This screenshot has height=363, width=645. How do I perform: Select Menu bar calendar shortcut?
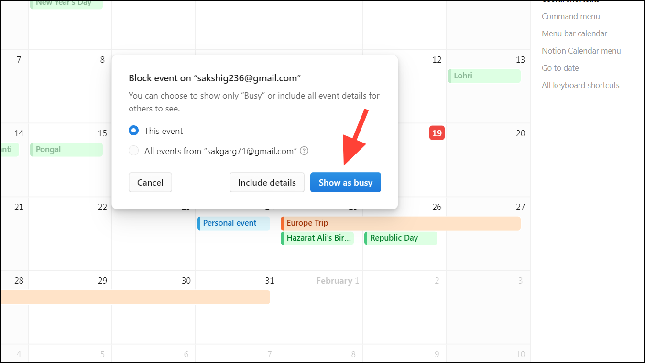click(x=574, y=33)
